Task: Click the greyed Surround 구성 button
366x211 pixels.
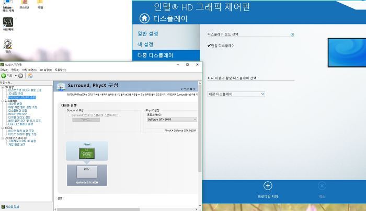Action: coord(86,120)
